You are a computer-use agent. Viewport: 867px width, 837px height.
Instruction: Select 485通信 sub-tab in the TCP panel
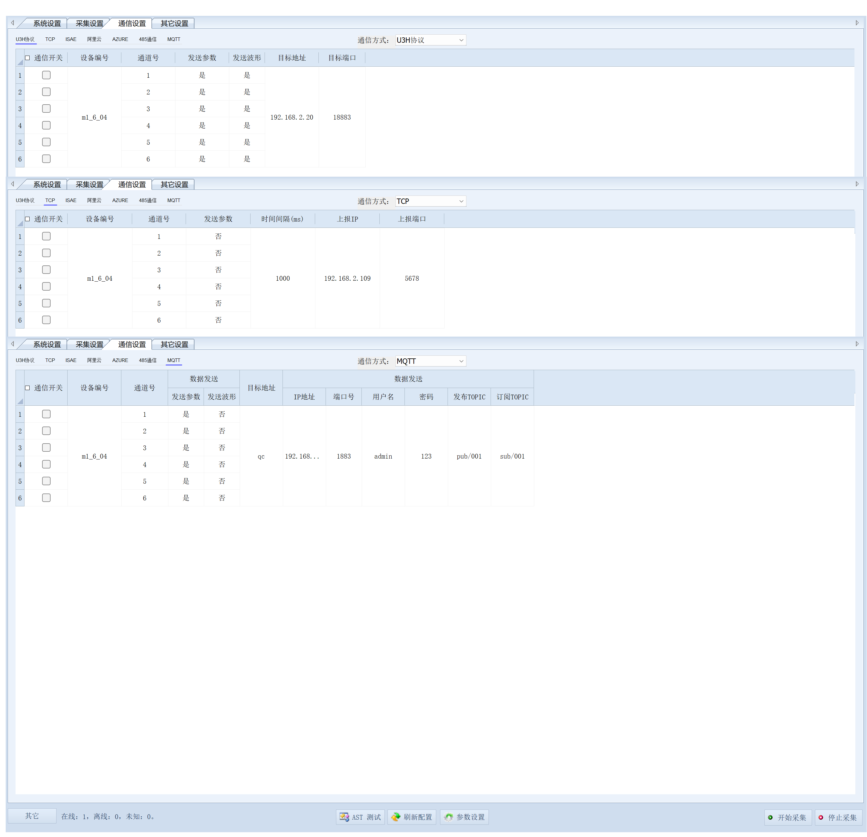[147, 200]
